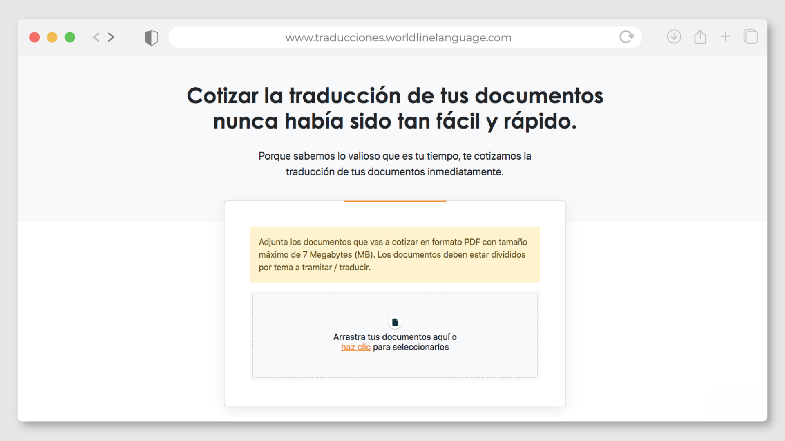The height and width of the screenshot is (441, 785).
Task: Focus the address bar URL field
Action: 398,38
